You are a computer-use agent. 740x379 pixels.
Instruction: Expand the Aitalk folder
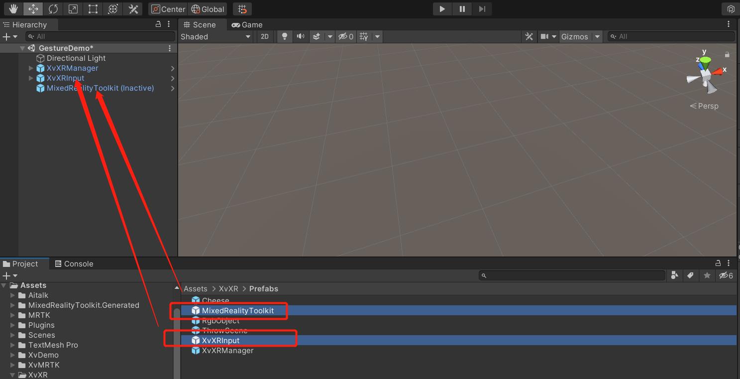13,295
